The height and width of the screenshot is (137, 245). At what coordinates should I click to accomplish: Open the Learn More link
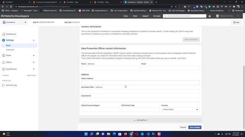[x=181, y=58]
